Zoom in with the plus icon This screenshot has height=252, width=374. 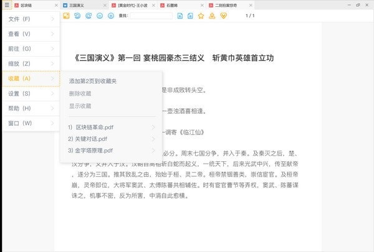[x=111, y=16]
